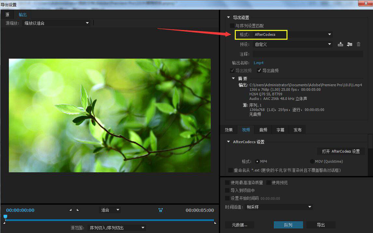Open the 预设 自定义 dropdown
This screenshot has height=233, width=373.
(x=293, y=44)
